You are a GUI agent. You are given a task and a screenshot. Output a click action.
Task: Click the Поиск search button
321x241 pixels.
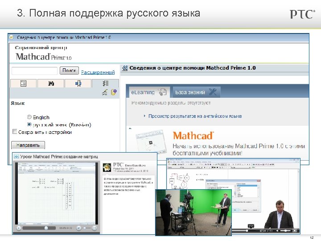pos(69,71)
